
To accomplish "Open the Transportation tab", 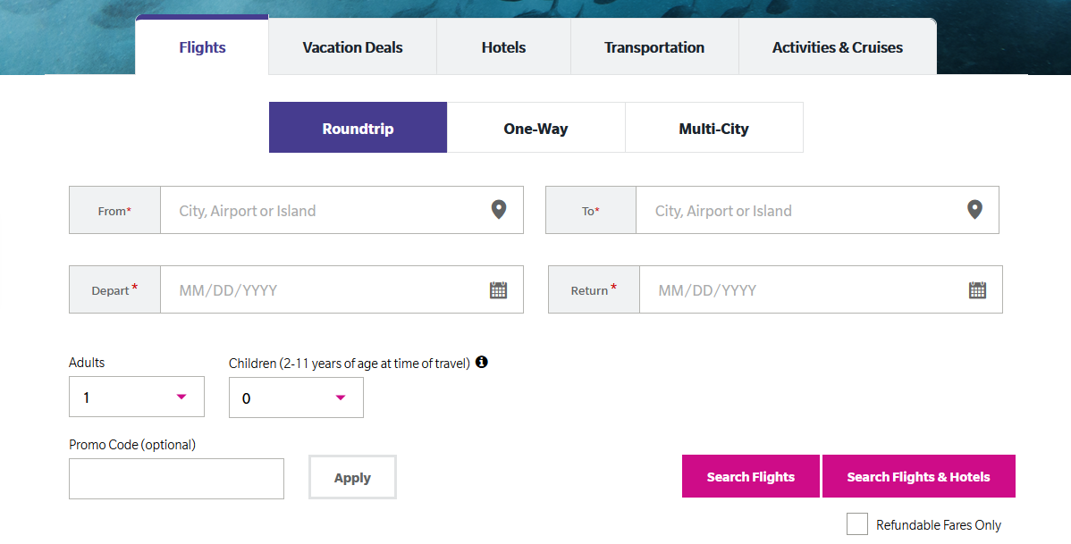I will (654, 47).
